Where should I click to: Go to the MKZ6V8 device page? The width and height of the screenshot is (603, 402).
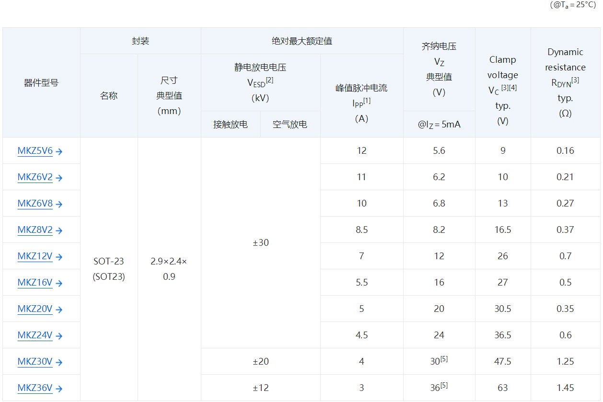click(35, 204)
